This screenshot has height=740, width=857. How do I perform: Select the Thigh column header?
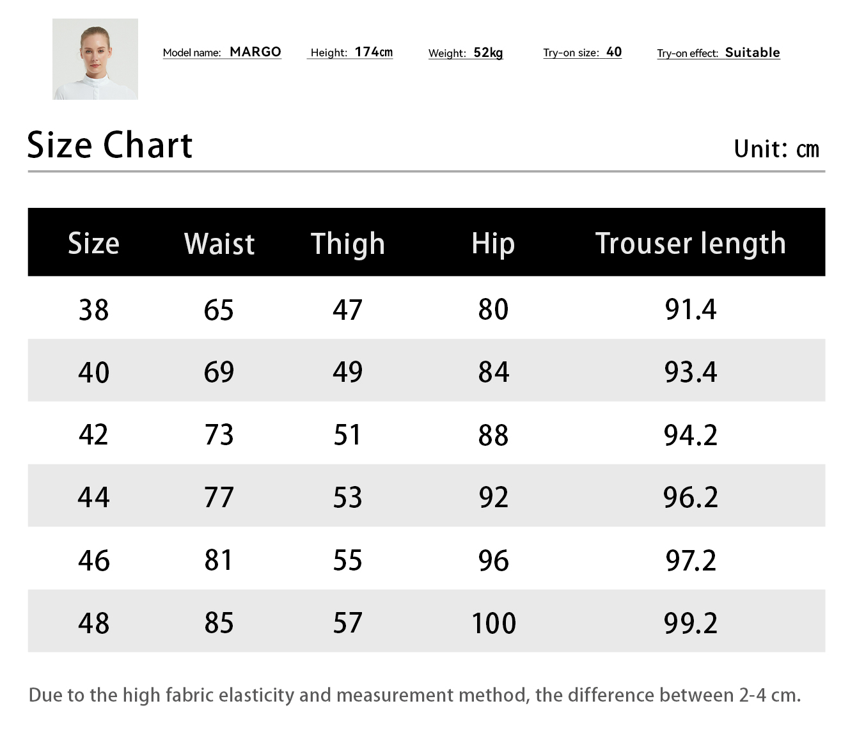click(348, 243)
